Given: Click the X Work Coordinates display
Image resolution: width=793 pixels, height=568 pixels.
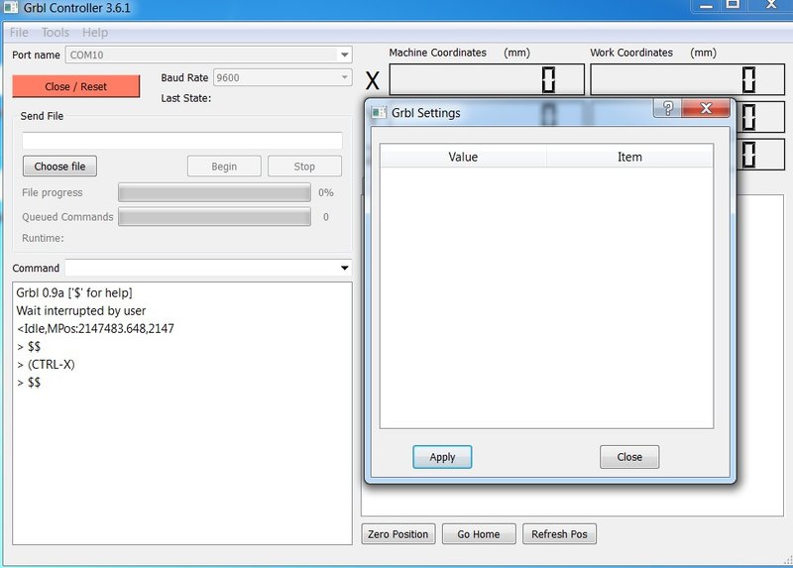Looking at the screenshot, I should point(688,79).
